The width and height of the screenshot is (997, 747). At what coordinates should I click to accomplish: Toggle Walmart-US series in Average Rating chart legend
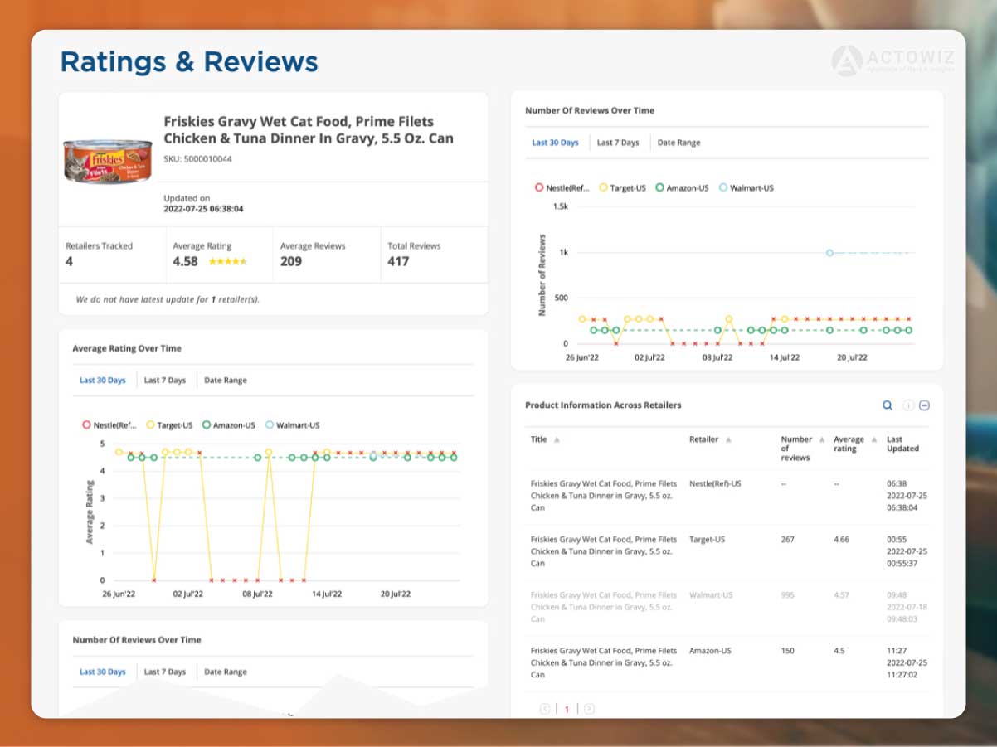coord(292,425)
